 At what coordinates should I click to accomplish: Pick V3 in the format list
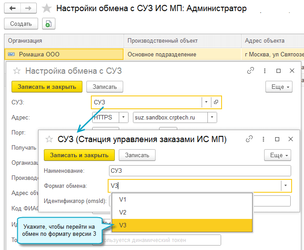123,225
